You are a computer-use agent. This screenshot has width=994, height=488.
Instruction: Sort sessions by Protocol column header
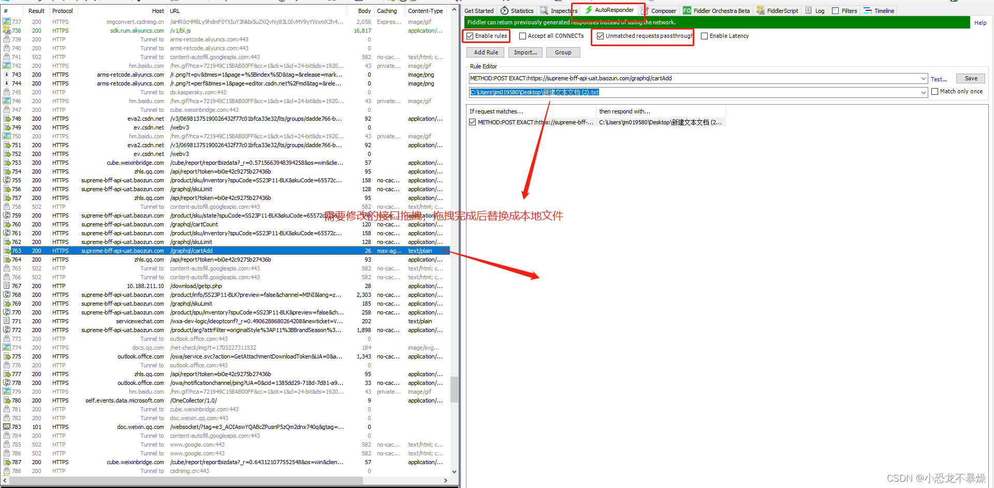63,11
